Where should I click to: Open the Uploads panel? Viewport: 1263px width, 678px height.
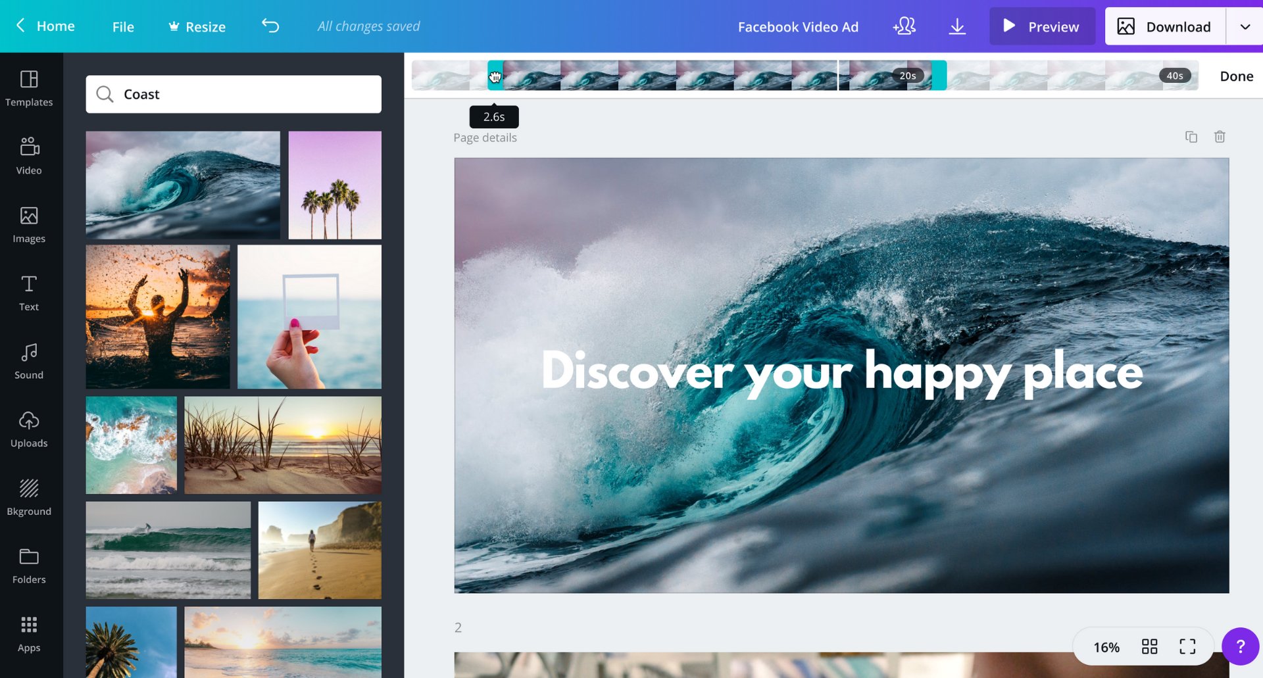coord(29,429)
